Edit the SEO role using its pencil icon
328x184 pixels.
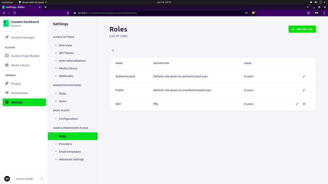point(297,104)
